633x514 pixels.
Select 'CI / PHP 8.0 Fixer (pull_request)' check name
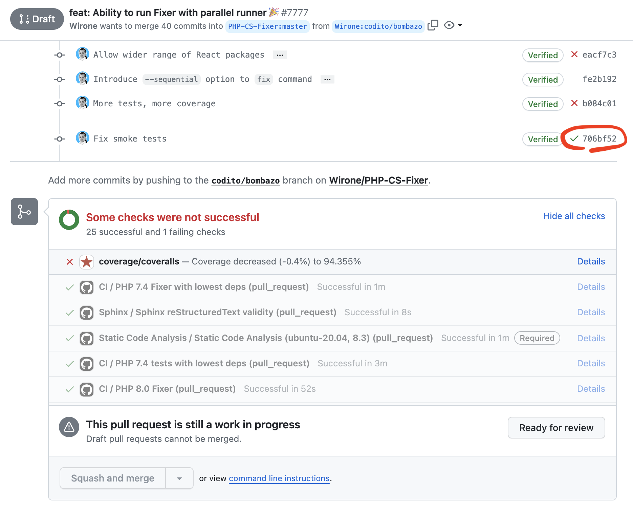(167, 389)
